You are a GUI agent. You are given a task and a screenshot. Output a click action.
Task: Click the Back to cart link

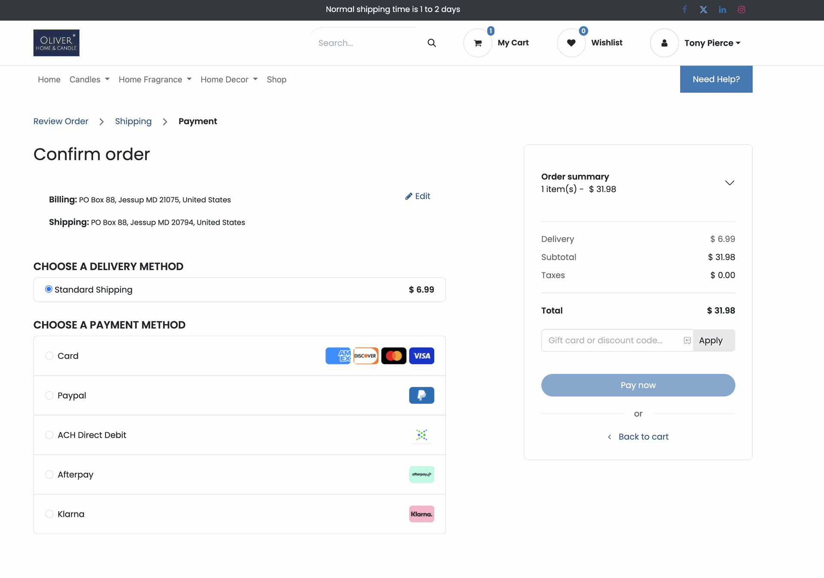tap(643, 437)
